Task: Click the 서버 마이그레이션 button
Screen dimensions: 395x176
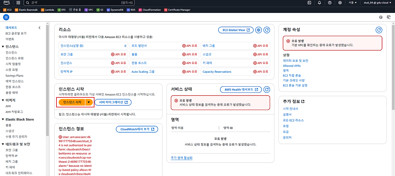Action: click(x=113, y=102)
